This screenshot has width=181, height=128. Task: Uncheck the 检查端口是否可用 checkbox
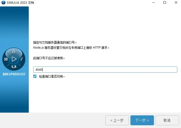pos(35,76)
